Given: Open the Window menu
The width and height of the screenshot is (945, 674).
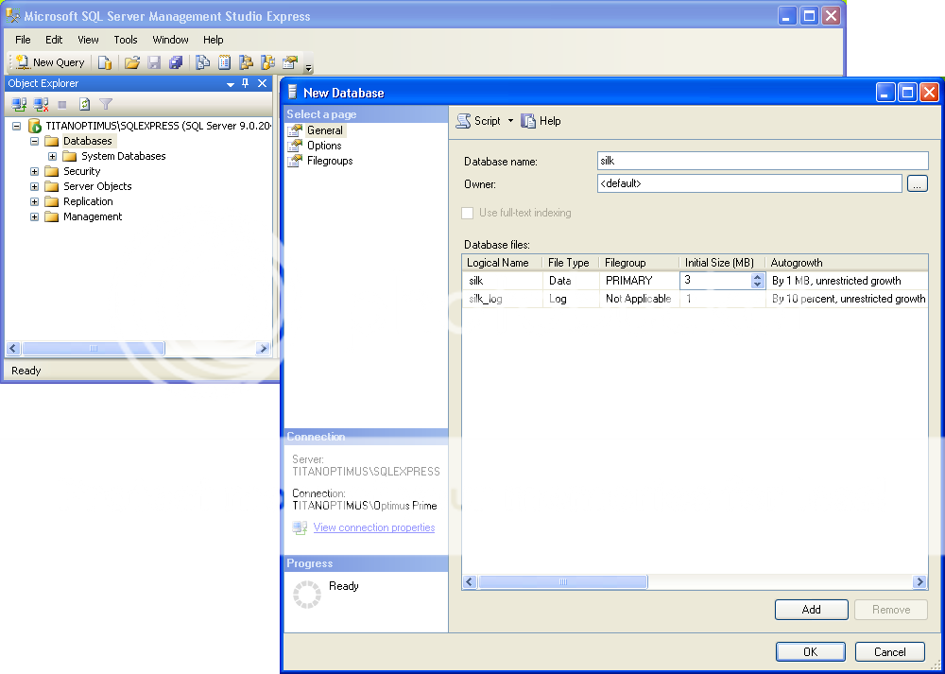Looking at the screenshot, I should pyautogui.click(x=170, y=40).
